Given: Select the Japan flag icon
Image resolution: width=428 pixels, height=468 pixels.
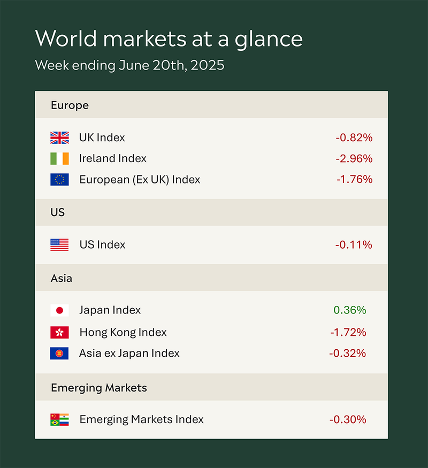Looking at the screenshot, I should 59,310.
